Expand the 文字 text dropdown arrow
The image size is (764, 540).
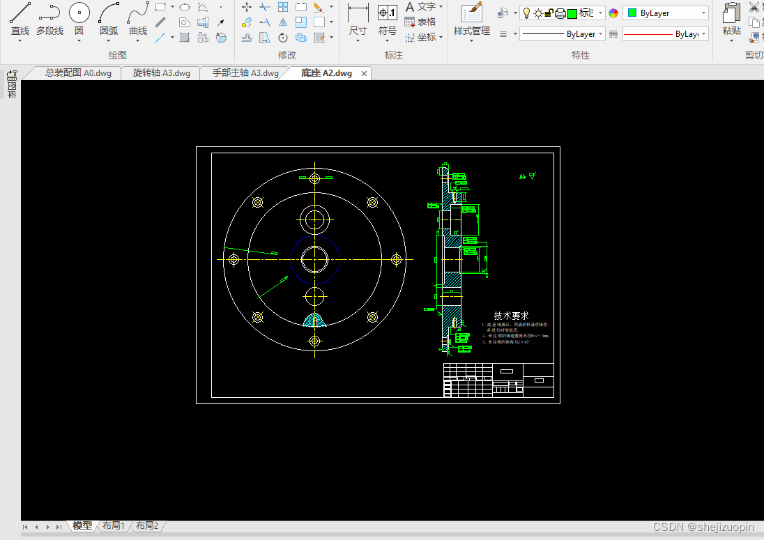click(x=441, y=7)
